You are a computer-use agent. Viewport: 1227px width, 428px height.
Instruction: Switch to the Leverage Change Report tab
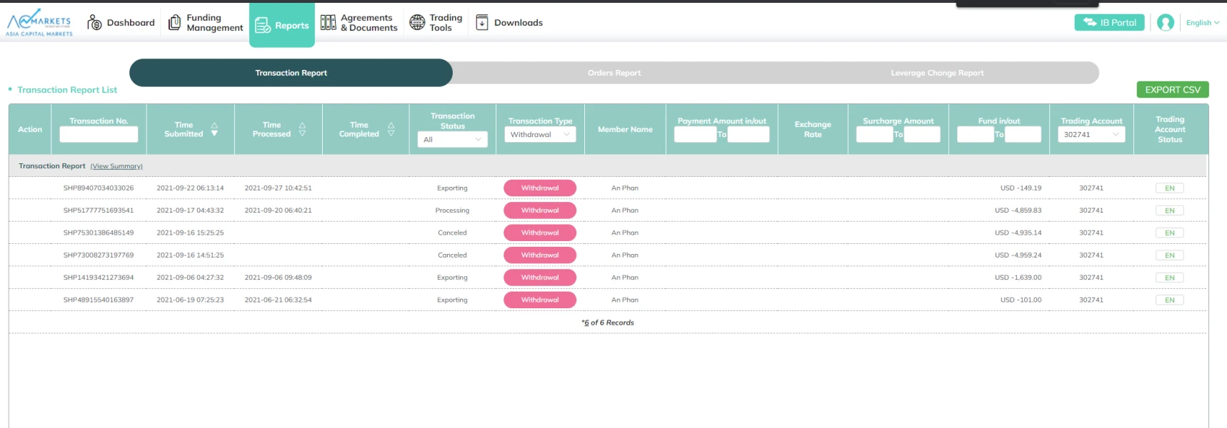936,73
